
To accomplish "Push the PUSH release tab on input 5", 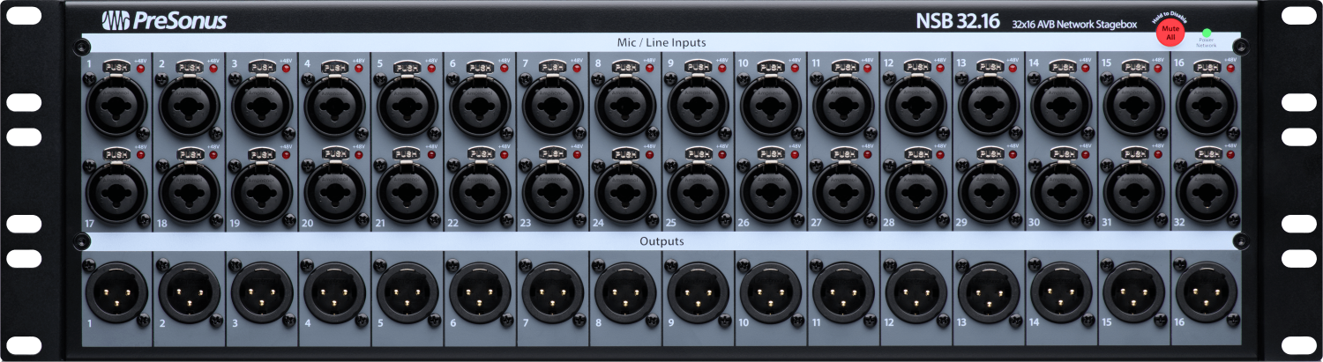I will click(407, 67).
